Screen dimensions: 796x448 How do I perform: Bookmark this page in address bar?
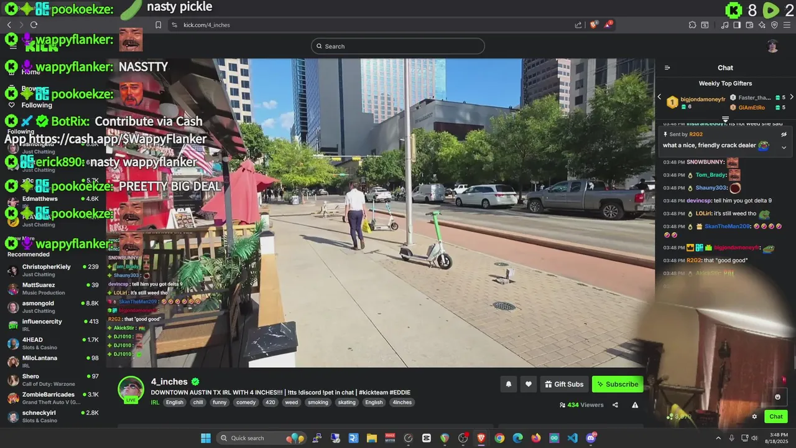(159, 25)
